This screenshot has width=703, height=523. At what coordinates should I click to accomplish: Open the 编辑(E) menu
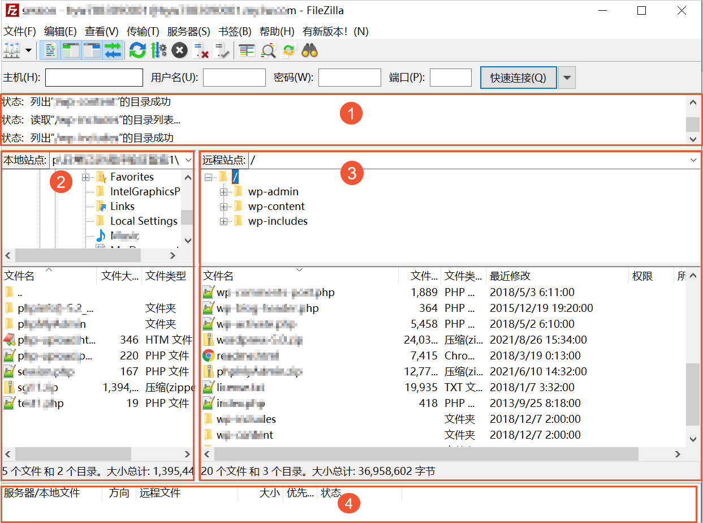pyautogui.click(x=60, y=32)
